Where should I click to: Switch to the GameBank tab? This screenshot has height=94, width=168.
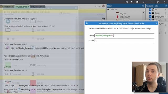pos(7,7)
